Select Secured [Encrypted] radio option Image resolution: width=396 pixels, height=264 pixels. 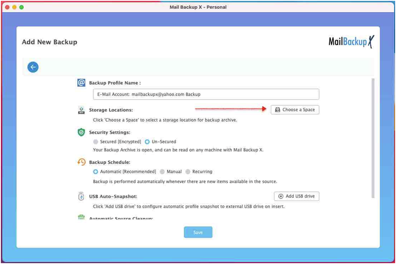click(x=95, y=142)
